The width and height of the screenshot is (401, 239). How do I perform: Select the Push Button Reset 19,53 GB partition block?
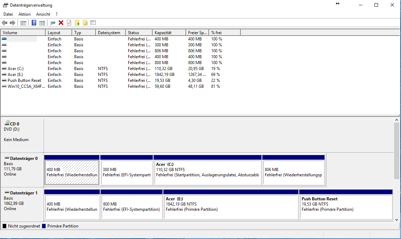point(346,207)
